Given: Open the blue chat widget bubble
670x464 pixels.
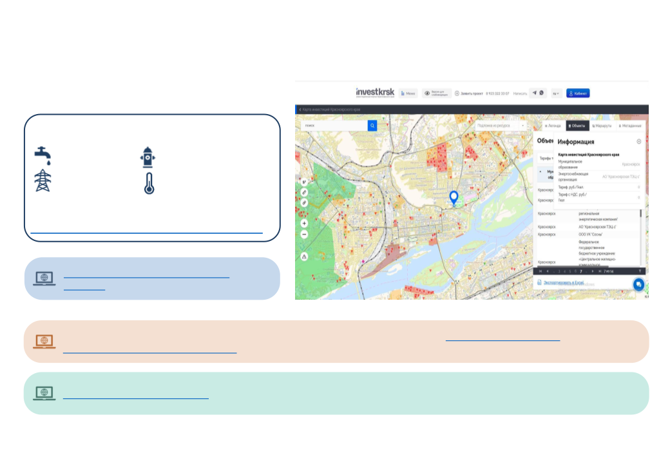Looking at the screenshot, I should click(638, 284).
